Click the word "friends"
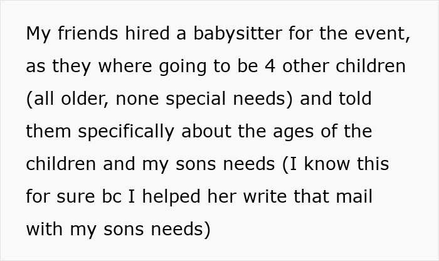This screenshot has width=439, height=261. (88, 33)
